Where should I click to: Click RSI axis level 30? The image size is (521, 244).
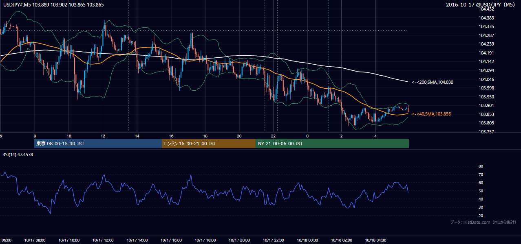481,207
